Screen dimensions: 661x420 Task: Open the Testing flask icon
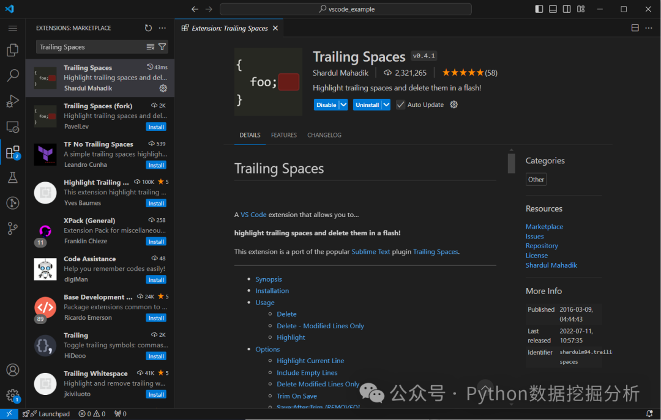[13, 177]
